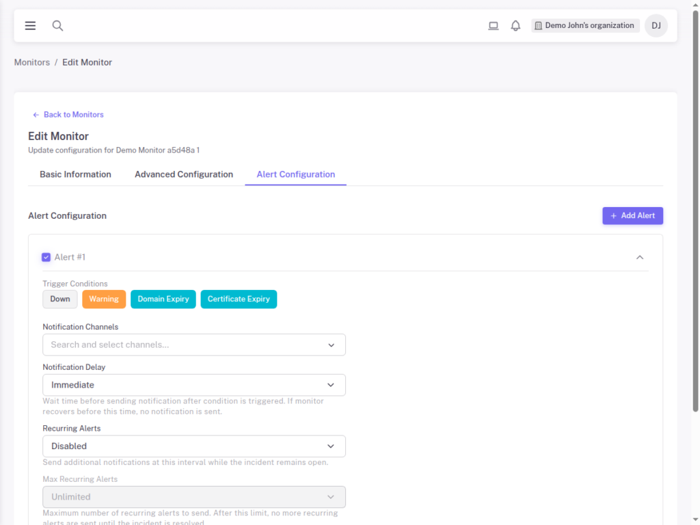Uncheck the Alert #1 checkbox
Image resolution: width=700 pixels, height=525 pixels.
point(46,257)
